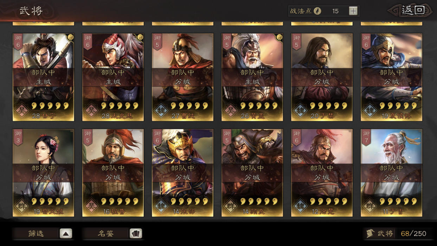Select the 夏侯惇 general card
The height and width of the screenshot is (246, 437).
[391, 77]
